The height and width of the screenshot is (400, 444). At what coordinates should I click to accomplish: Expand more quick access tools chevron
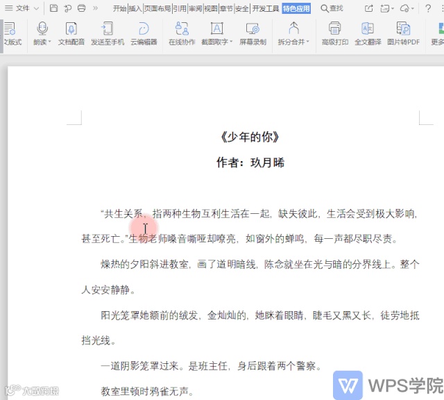point(96,8)
